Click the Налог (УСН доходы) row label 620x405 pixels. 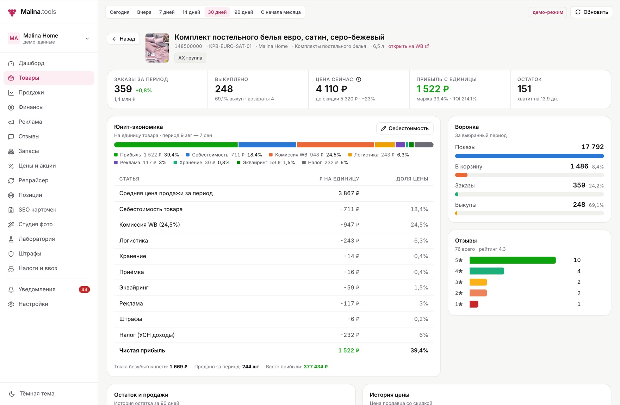(x=147, y=335)
